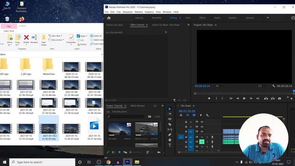Open playback resolution 1/2 dropdown
The image size is (295, 166).
263,86
